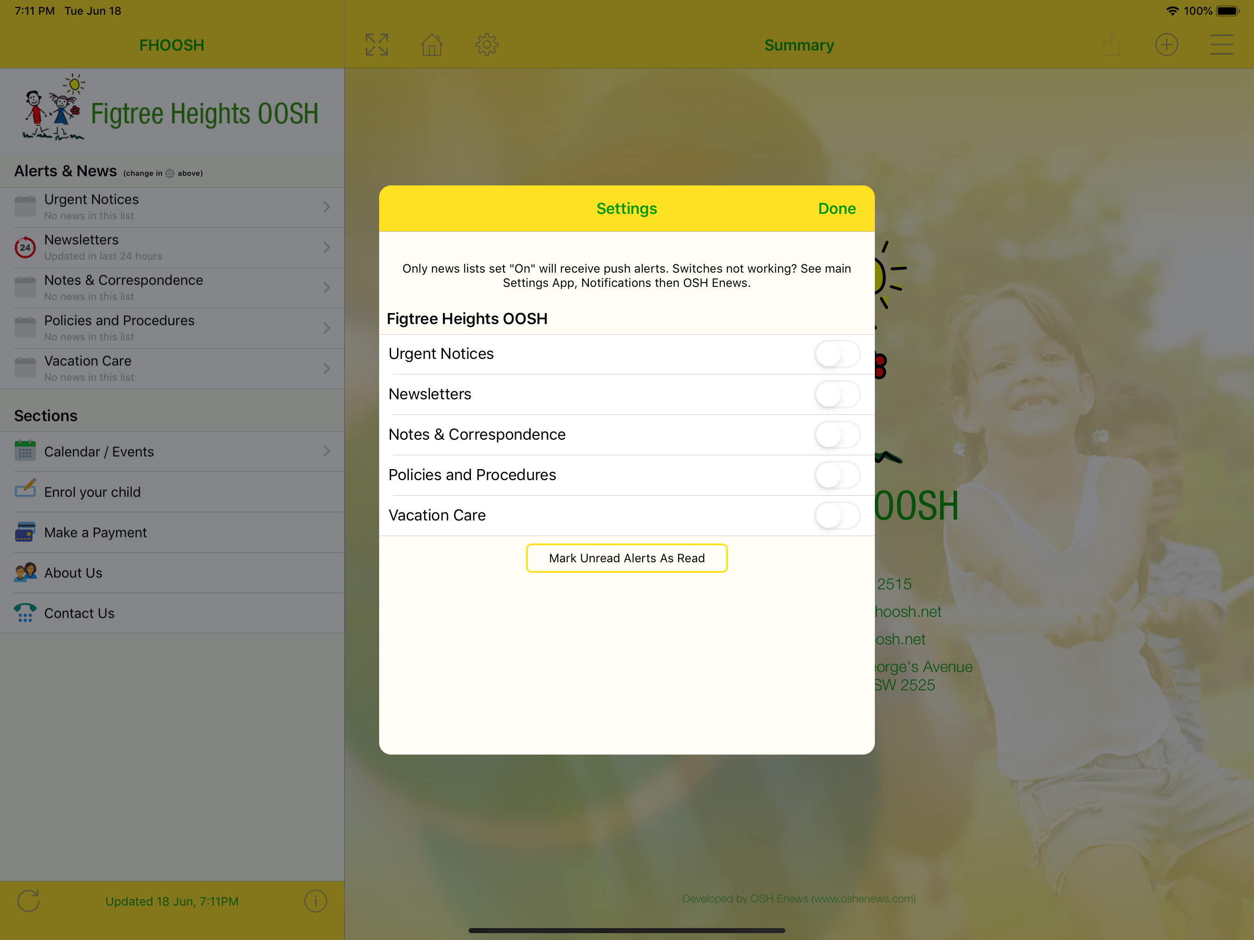Open the Calendar / Events chevron
Image resolution: width=1254 pixels, height=940 pixels.
pos(326,451)
